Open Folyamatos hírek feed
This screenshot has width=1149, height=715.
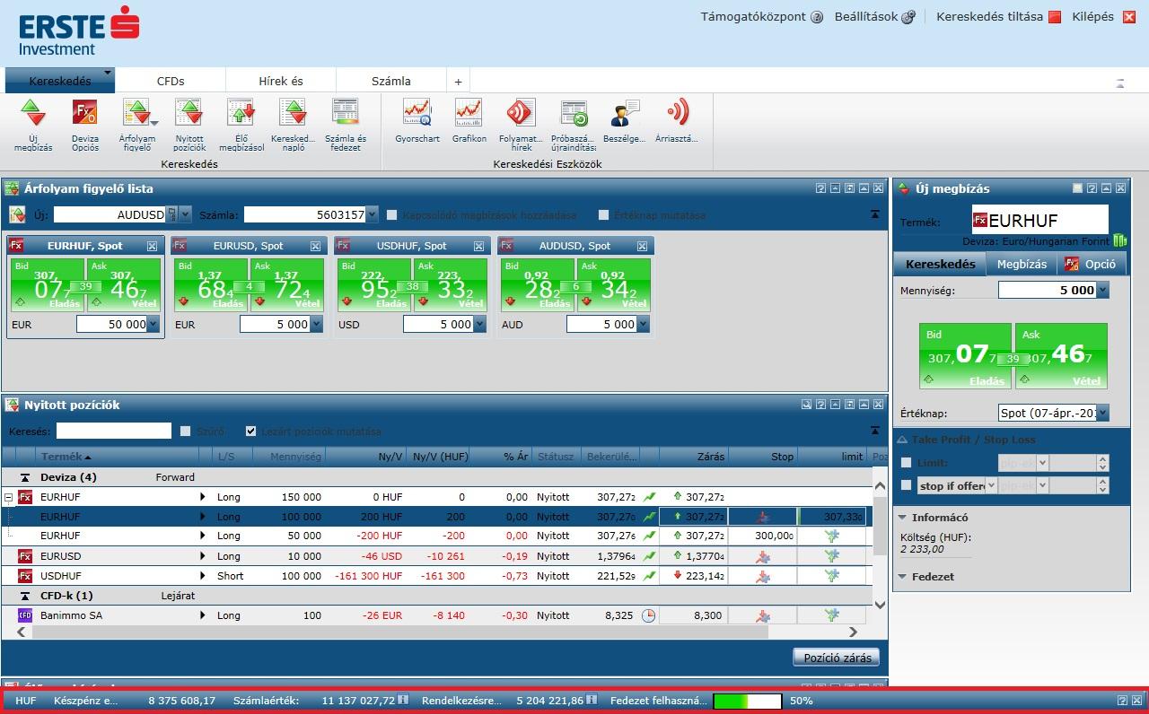pos(521,114)
